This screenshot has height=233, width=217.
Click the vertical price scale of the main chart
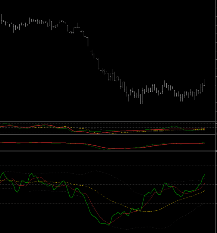(x=216, y=60)
